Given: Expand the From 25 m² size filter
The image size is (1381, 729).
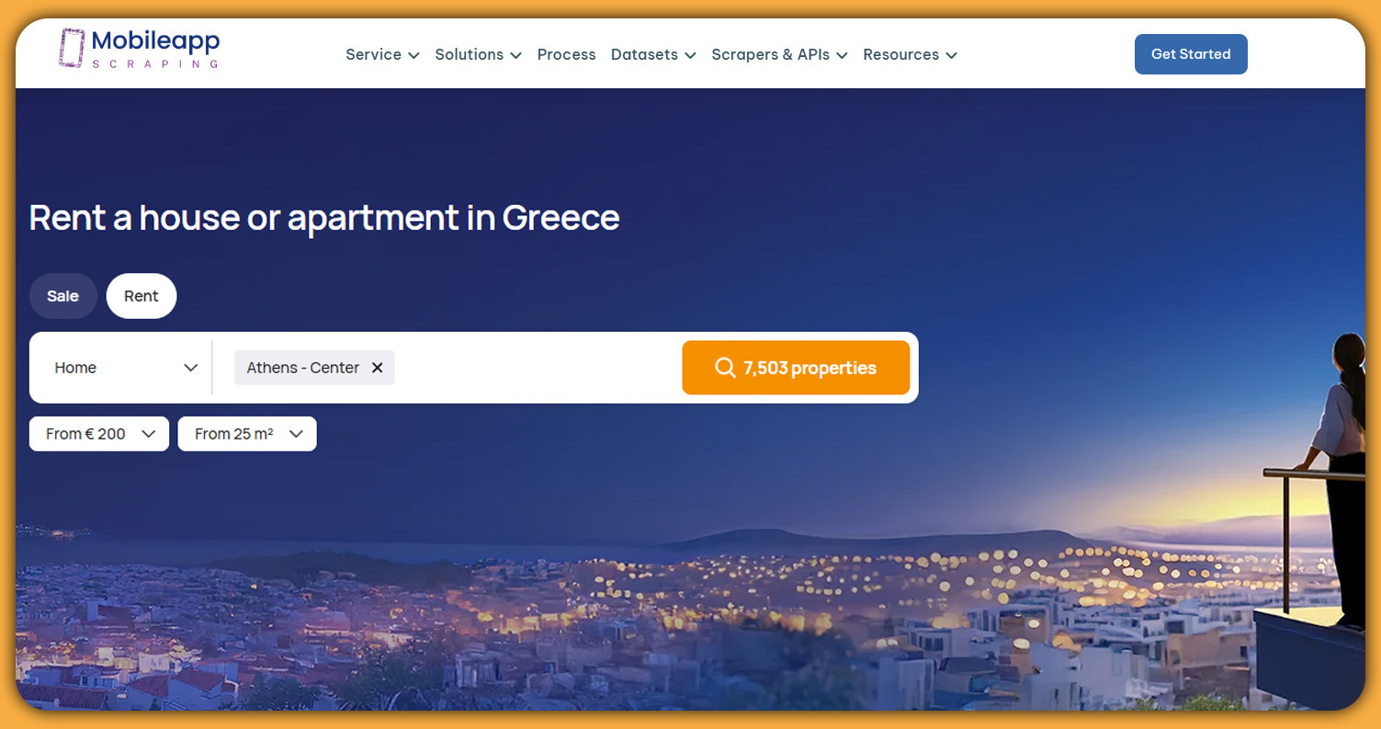Looking at the screenshot, I should coord(247,434).
